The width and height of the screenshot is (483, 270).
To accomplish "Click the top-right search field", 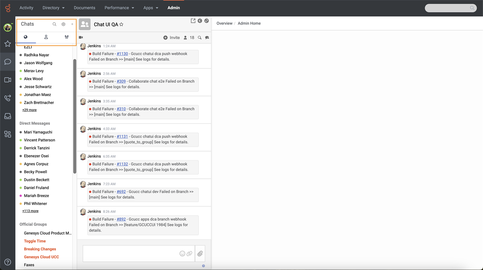I will coord(451,8).
